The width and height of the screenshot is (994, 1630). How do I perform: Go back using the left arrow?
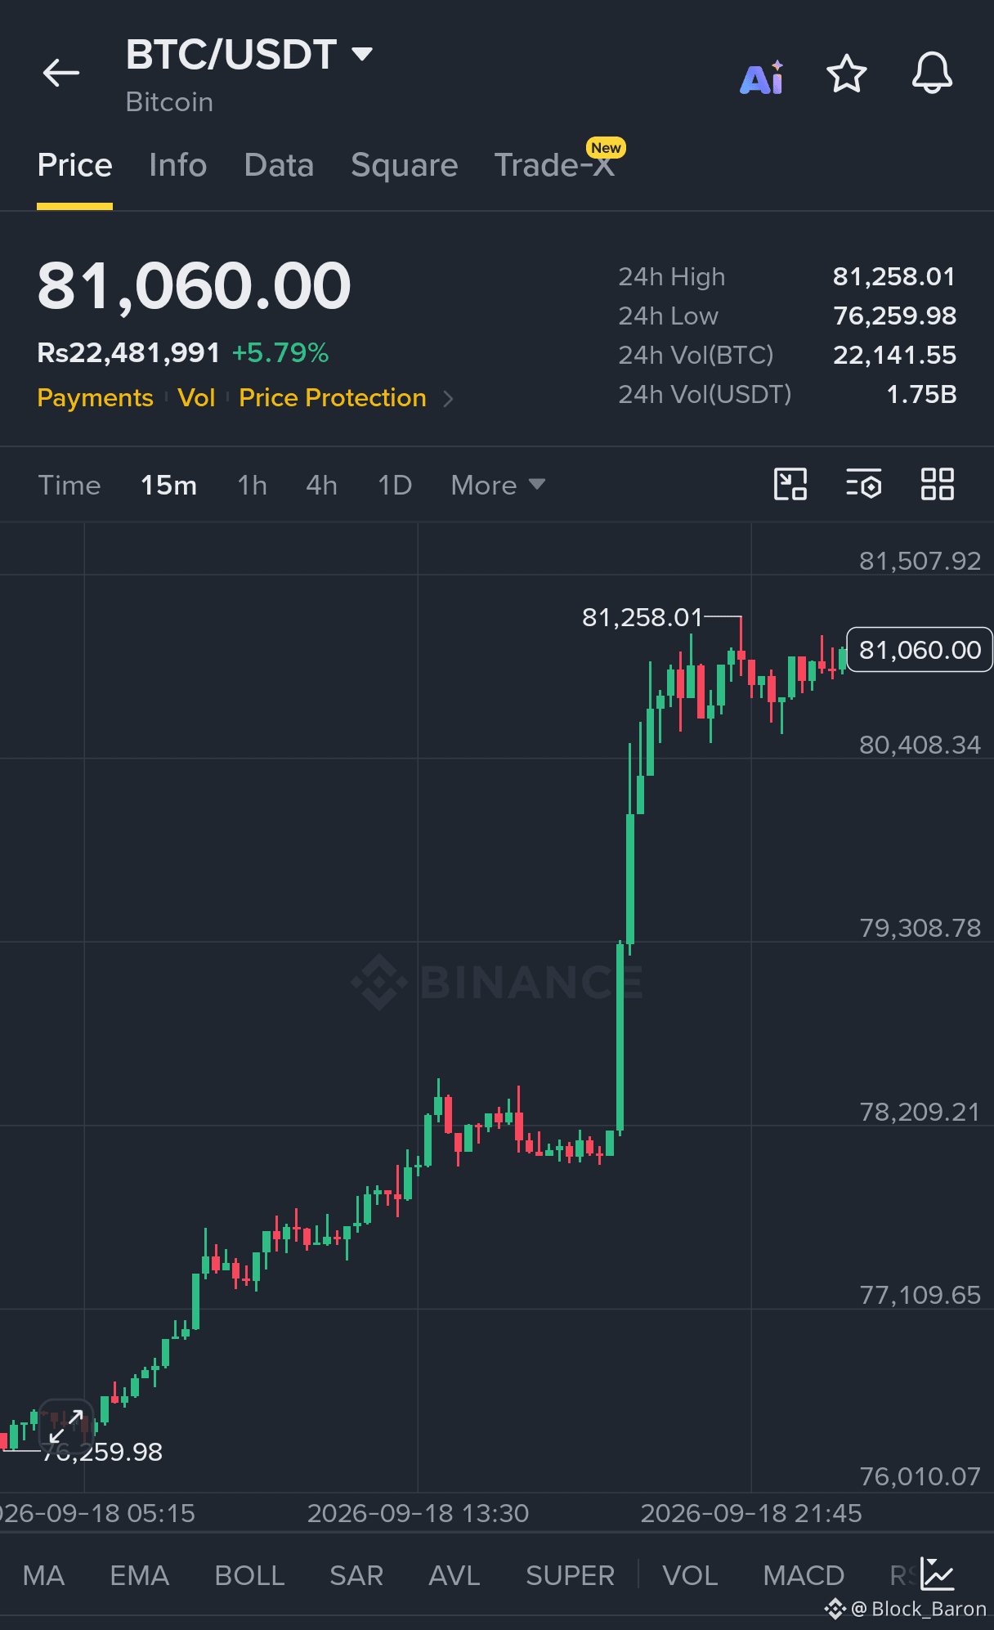pyautogui.click(x=61, y=74)
